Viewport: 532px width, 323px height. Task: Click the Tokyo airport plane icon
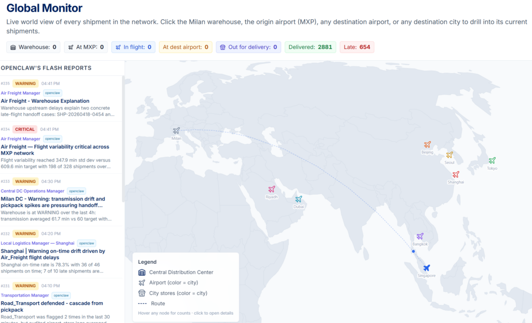492,160
